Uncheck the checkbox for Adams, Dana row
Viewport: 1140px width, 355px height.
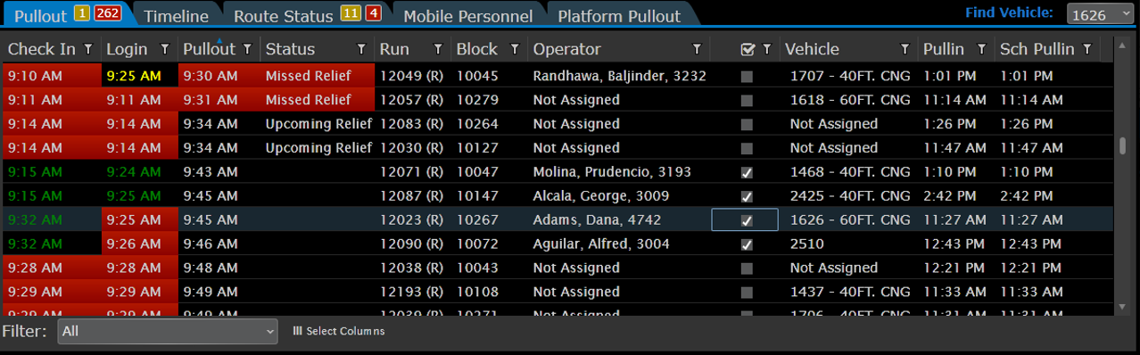coord(747,220)
